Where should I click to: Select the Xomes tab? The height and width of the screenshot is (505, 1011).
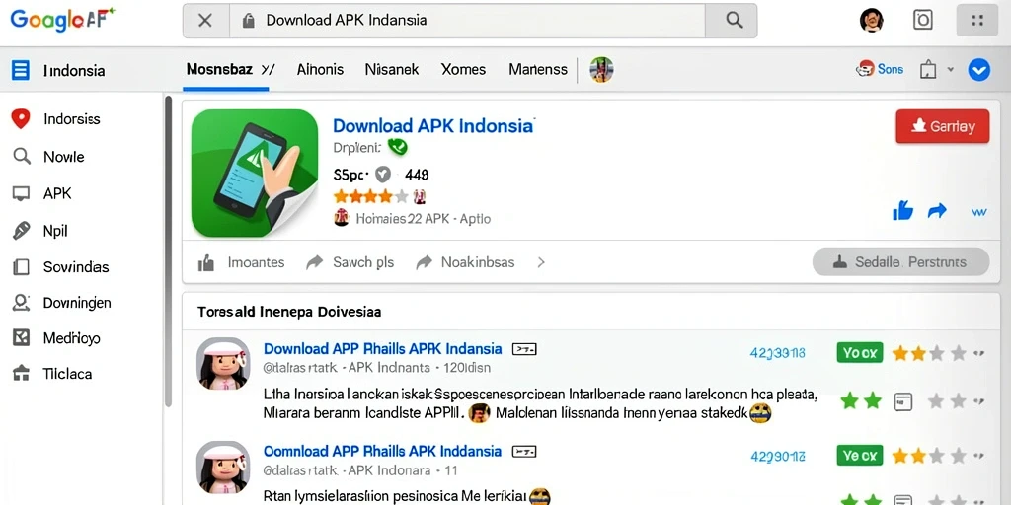point(463,69)
